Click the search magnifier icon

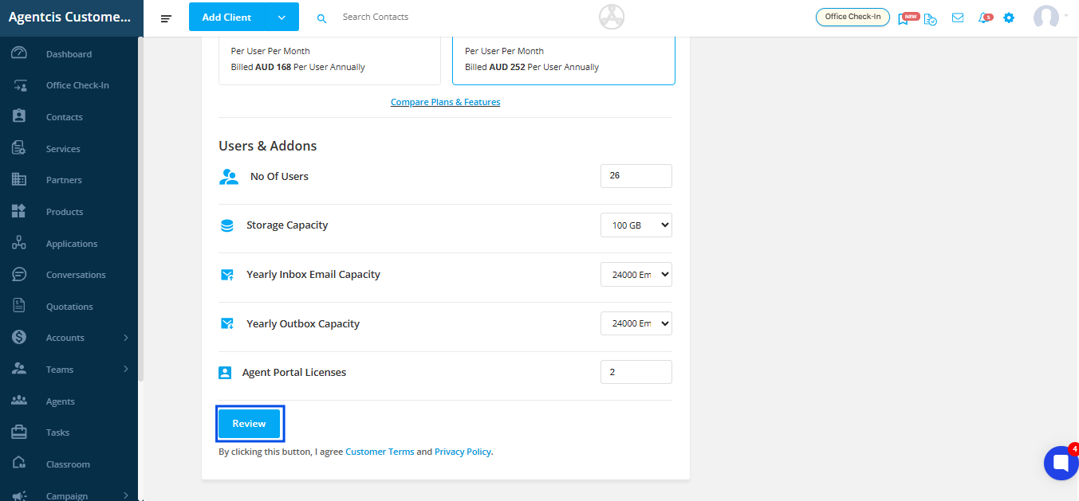(322, 18)
